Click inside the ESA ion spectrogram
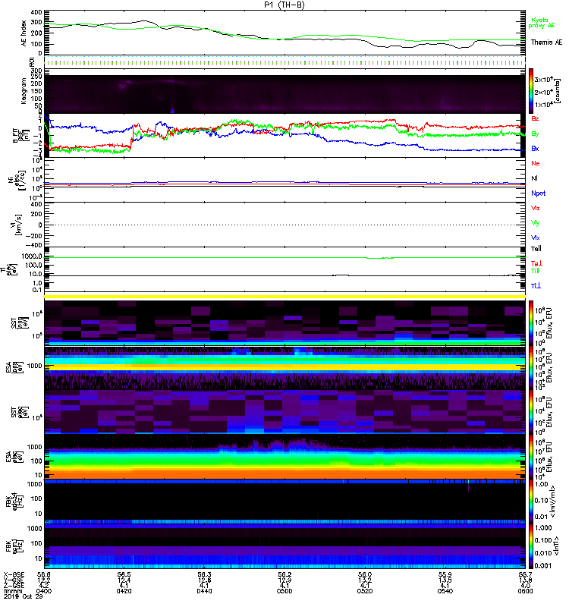The height and width of the screenshot is (607, 569). [284, 368]
